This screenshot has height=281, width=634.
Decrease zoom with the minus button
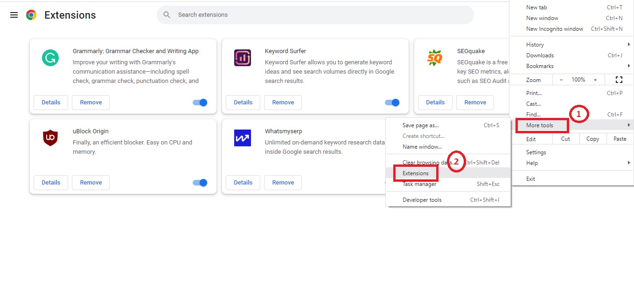pyautogui.click(x=561, y=80)
